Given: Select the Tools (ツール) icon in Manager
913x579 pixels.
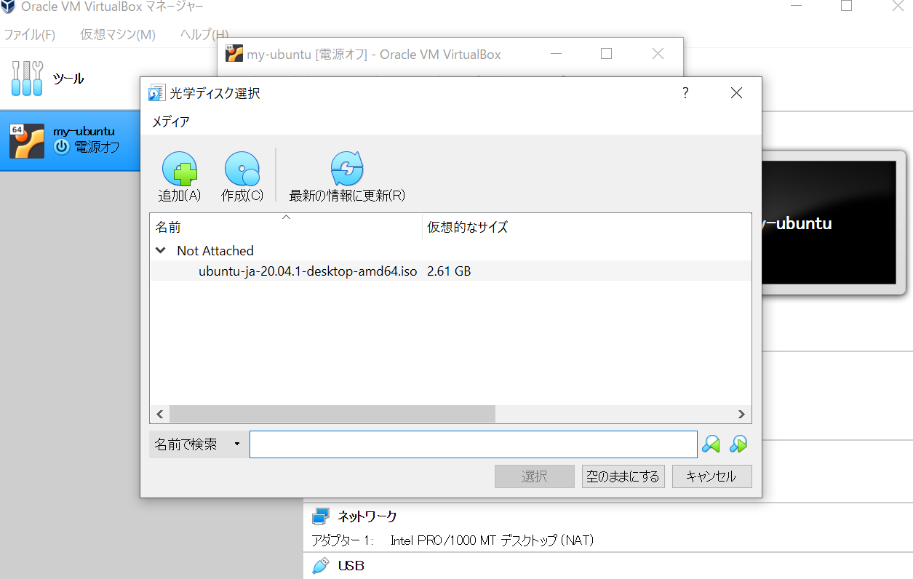Looking at the screenshot, I should point(27,78).
